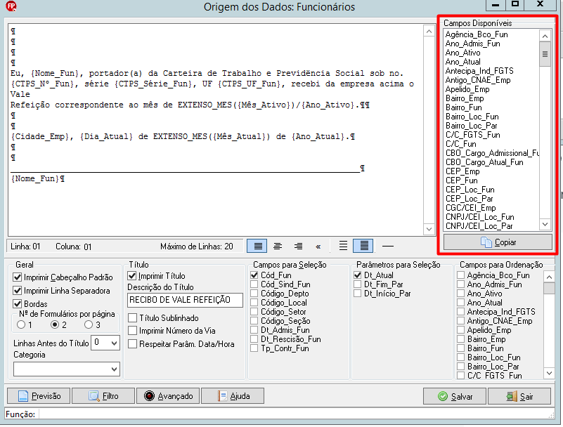
Task: Select Antecipa_Ind_FGTS in Campos Disponíveis
Action: [x=479, y=71]
